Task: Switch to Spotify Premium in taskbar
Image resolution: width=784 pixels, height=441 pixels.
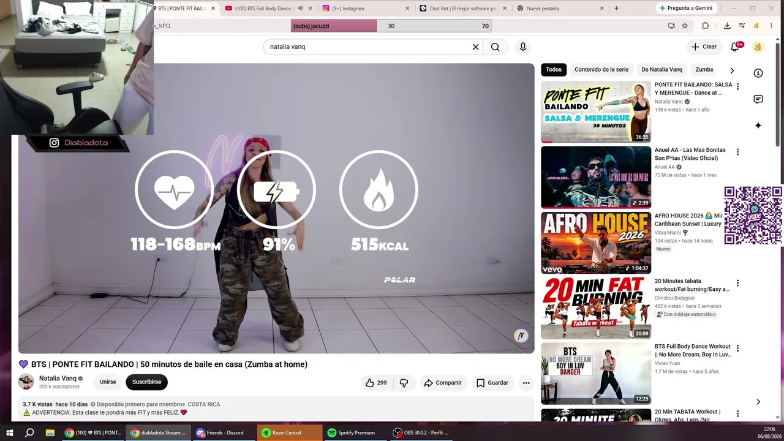Action: point(355,432)
